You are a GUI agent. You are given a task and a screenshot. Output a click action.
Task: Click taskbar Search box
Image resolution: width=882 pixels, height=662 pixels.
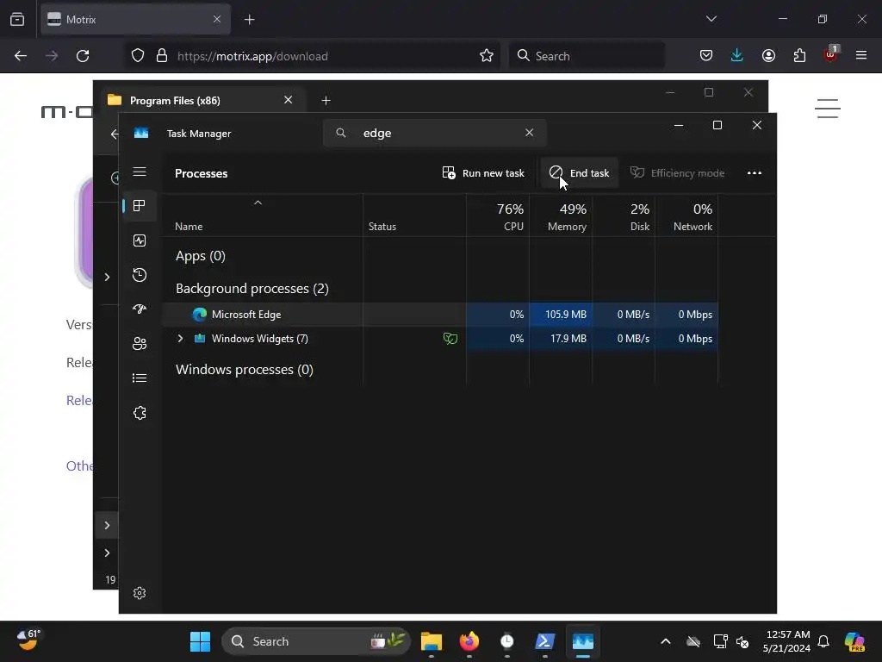tap(316, 641)
